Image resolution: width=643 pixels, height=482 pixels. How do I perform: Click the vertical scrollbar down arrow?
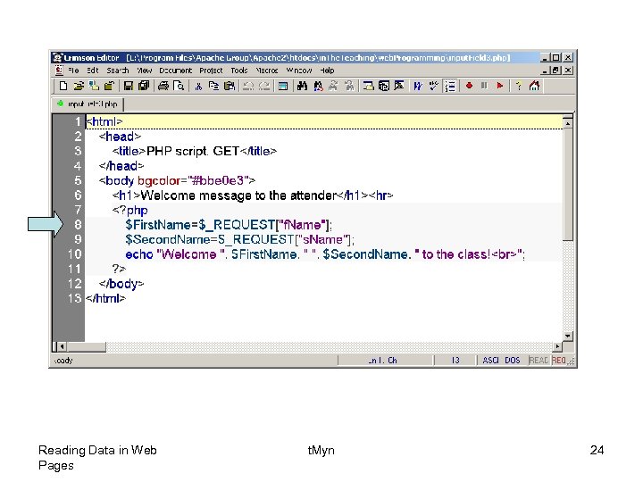[x=568, y=337]
